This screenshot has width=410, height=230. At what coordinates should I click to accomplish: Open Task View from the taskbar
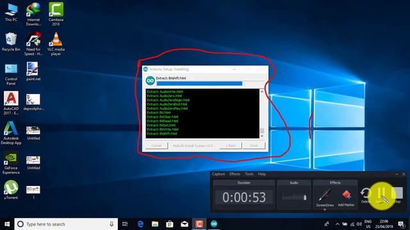(x=125, y=224)
